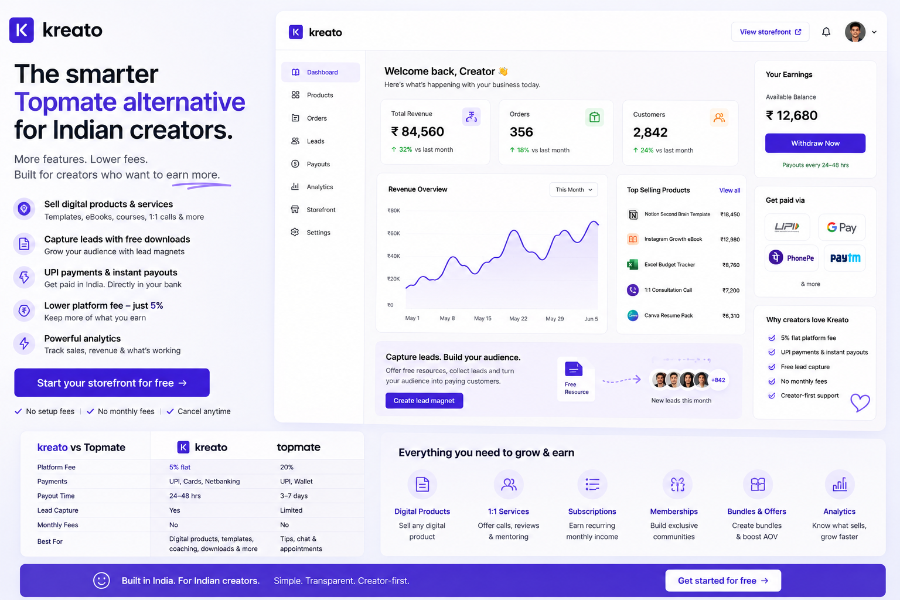Click '24–48 hrs' payout time cell
Screen dimensions: 900x600
pyautogui.click(x=185, y=496)
